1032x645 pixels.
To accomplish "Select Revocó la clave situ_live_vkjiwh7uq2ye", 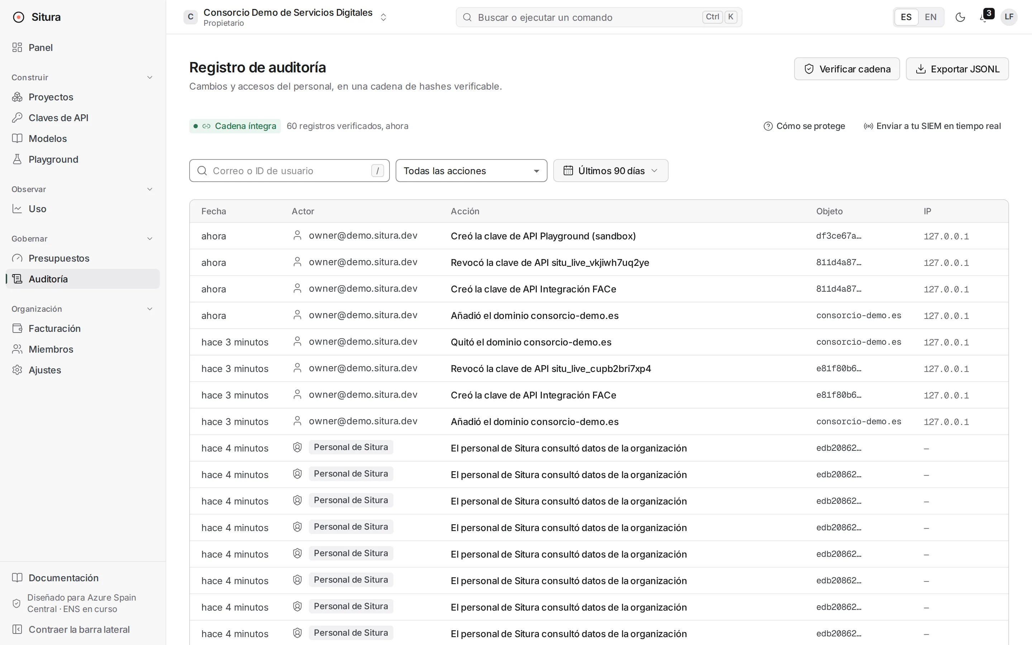I will tap(599, 262).
